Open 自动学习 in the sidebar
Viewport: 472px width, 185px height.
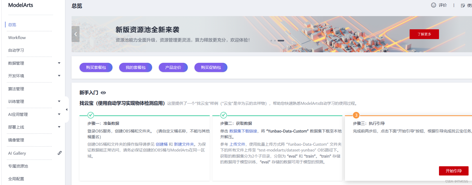tap(16, 50)
